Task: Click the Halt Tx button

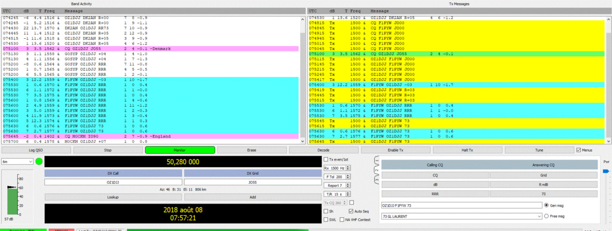Action: pyautogui.click(x=467, y=150)
